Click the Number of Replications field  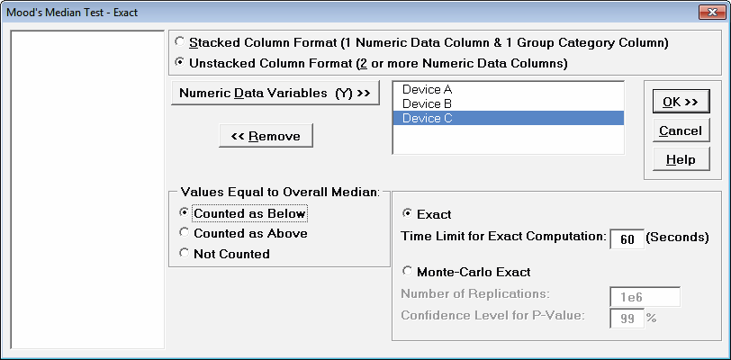(645, 296)
